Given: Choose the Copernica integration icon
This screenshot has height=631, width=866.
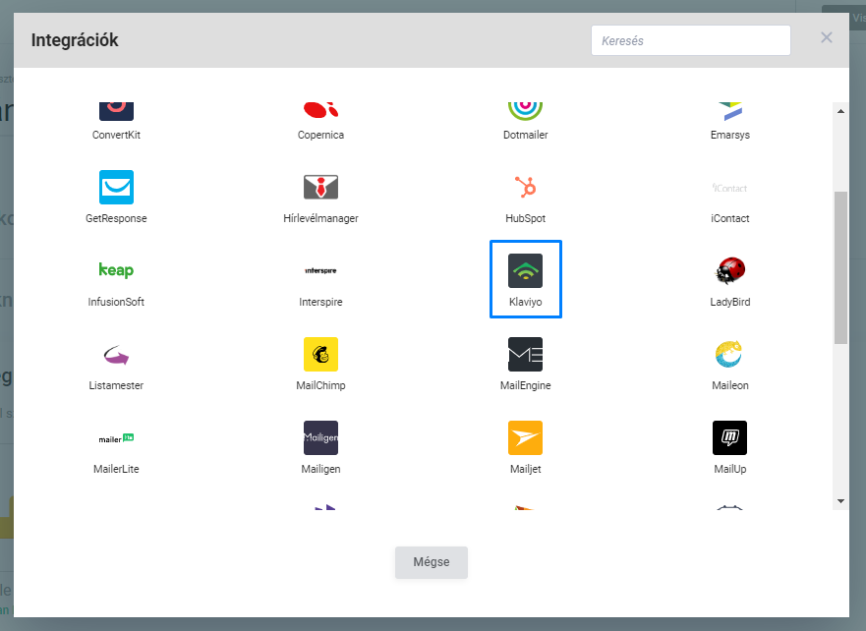Looking at the screenshot, I should 320,110.
